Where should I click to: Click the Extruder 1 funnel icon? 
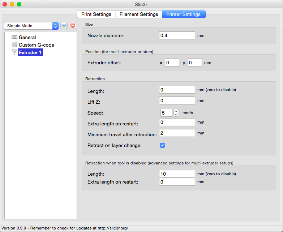[14, 52]
